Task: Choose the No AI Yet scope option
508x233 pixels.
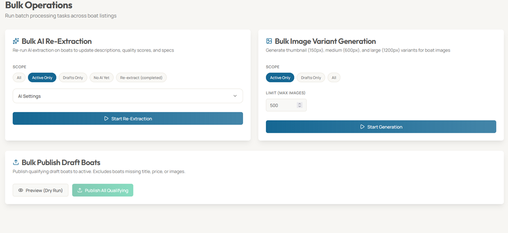Action: pos(101,78)
